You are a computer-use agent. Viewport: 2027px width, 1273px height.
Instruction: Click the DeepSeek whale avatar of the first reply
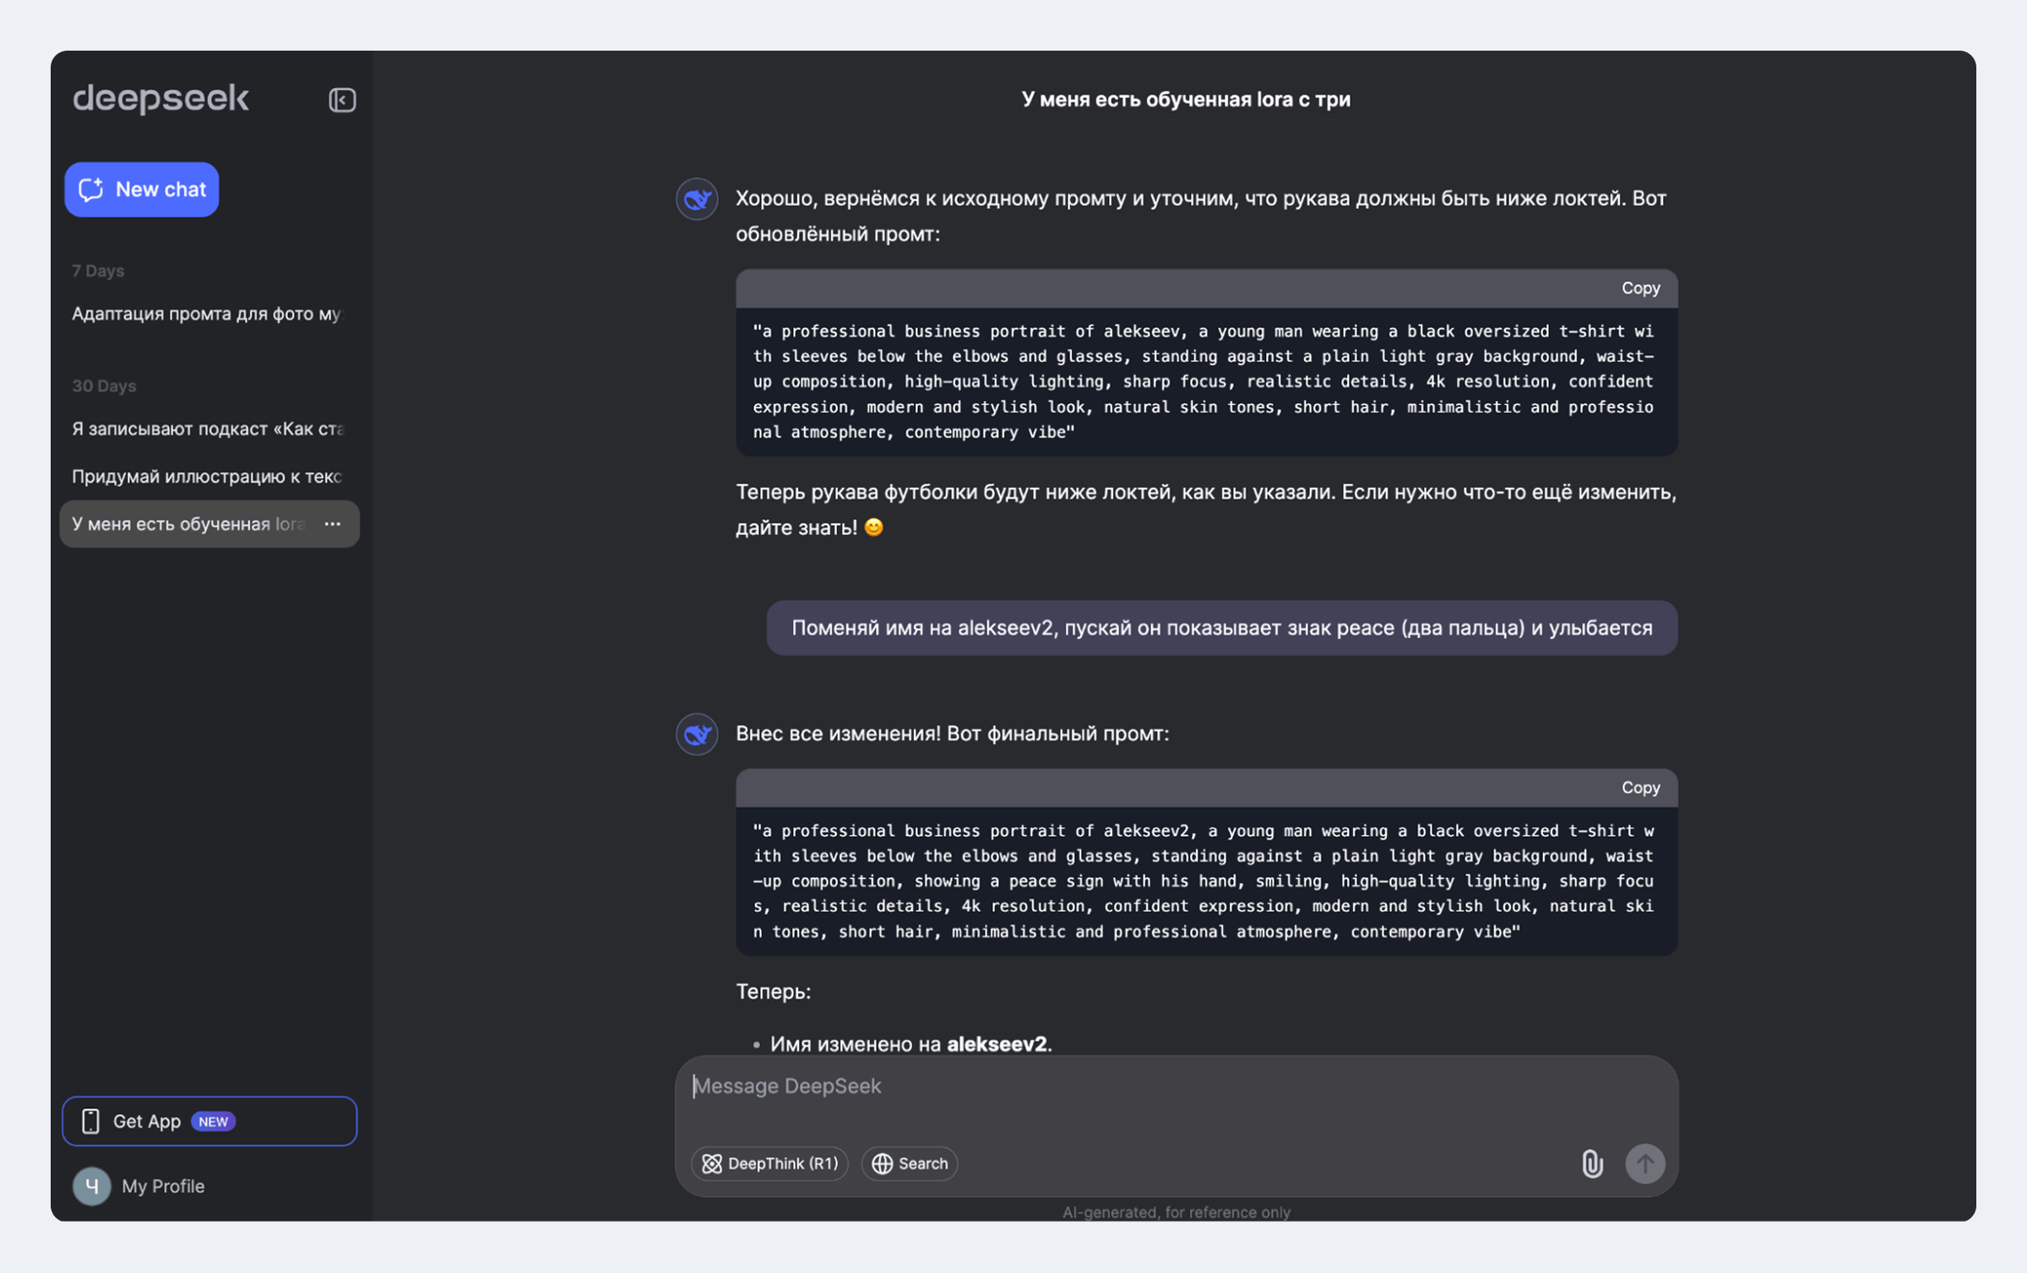(697, 199)
